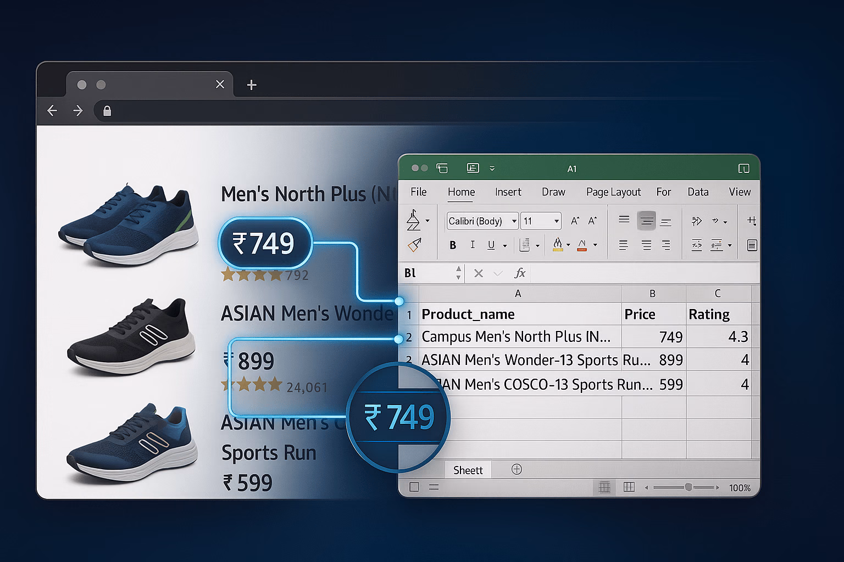The width and height of the screenshot is (844, 562).
Task: Open the Insert ribbon tab
Action: pos(508,192)
